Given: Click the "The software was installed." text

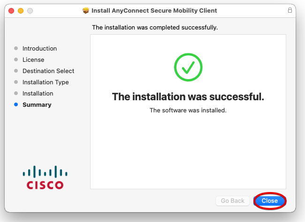Looking at the screenshot, I should tap(188, 111).
